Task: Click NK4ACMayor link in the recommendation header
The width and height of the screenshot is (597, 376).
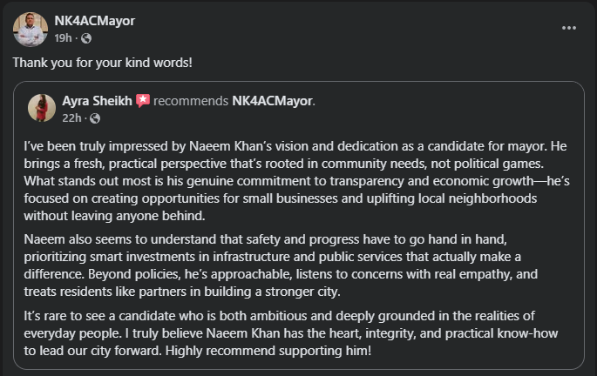Action: [x=272, y=101]
